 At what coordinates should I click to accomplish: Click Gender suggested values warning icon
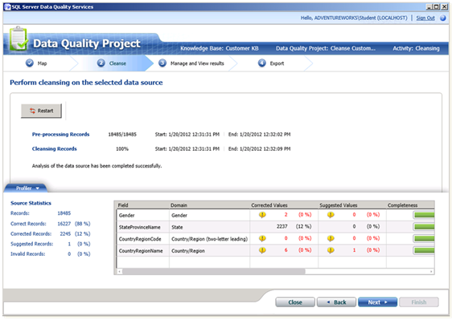tap(331, 215)
